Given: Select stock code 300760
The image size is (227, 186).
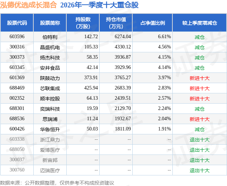Looking at the screenshot, I should [x=17, y=170].
